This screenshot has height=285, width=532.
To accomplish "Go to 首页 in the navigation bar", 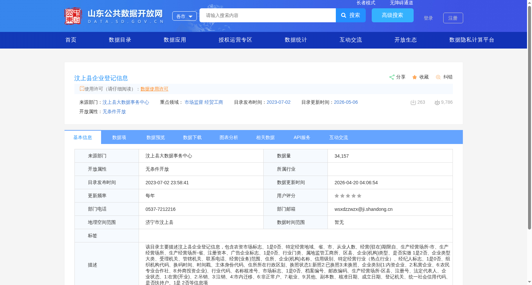I will 71,40.
